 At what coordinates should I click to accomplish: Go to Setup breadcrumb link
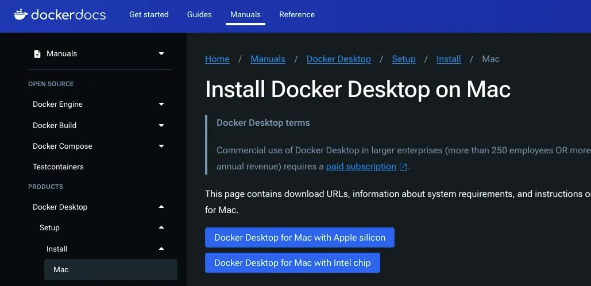(404, 59)
